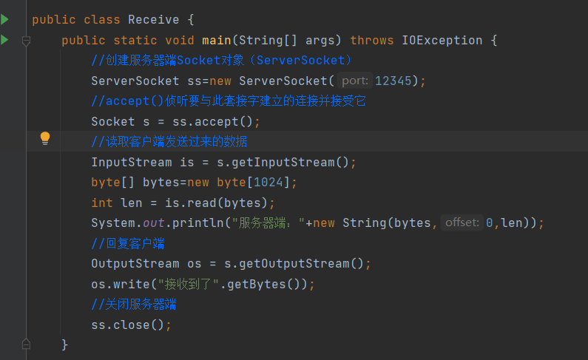588x360 pixels.
Task: Click the italic "out" field in System.out
Action: click(154, 223)
